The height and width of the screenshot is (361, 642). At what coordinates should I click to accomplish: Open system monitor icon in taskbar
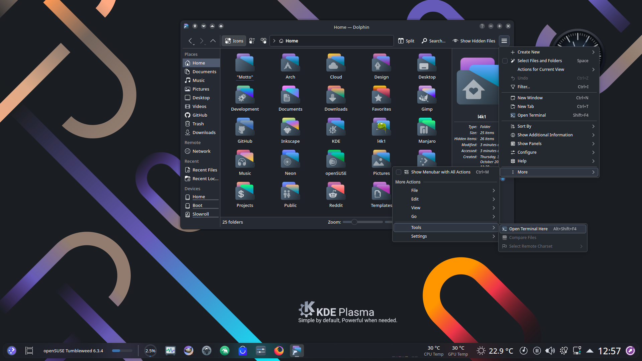coord(171,351)
